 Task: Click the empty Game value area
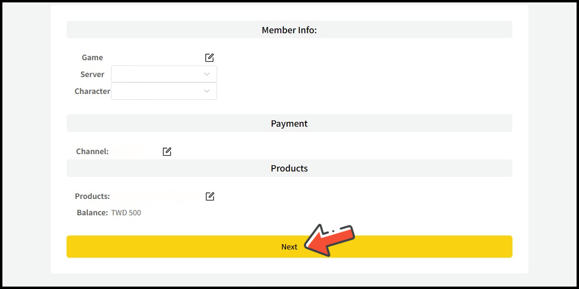point(154,58)
